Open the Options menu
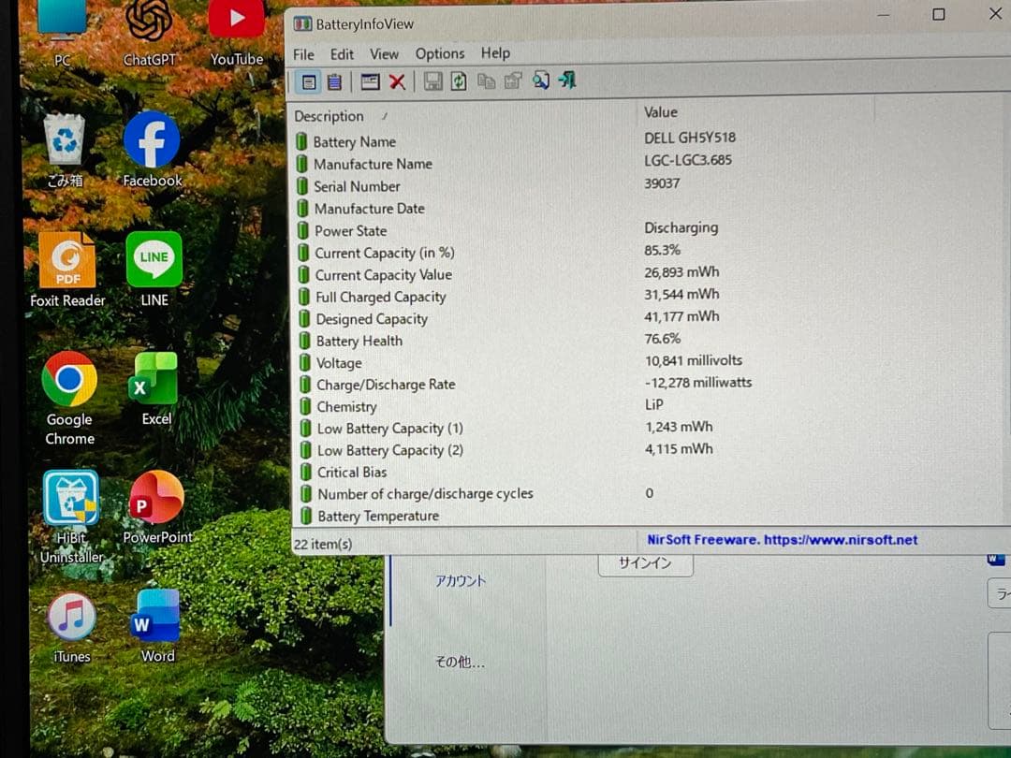 pyautogui.click(x=440, y=53)
